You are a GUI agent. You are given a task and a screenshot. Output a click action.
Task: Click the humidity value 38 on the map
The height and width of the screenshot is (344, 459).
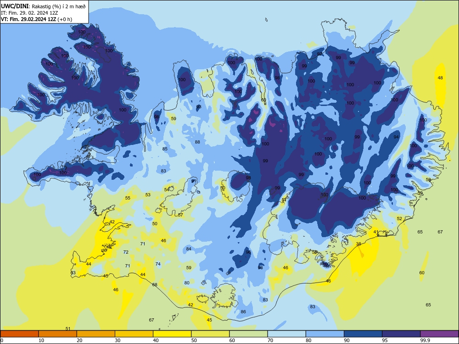(x=358, y=244)
